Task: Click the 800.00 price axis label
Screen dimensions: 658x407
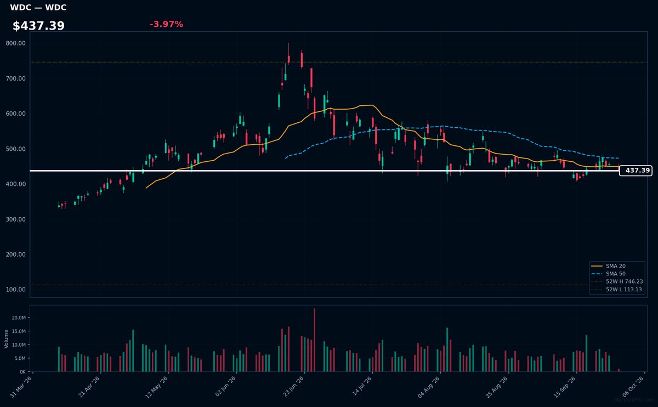Action: click(x=16, y=43)
